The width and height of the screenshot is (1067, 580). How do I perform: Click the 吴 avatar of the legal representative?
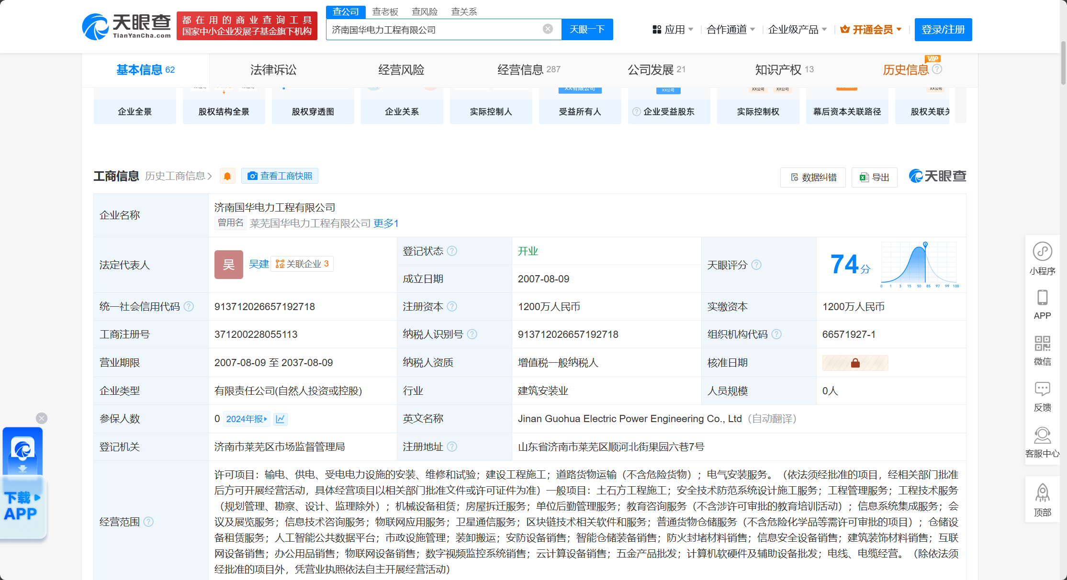tap(228, 265)
